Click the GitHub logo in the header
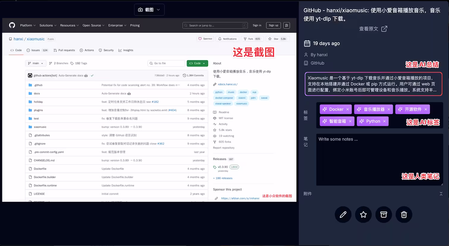The image size is (449, 246). pyautogui.click(x=12, y=25)
